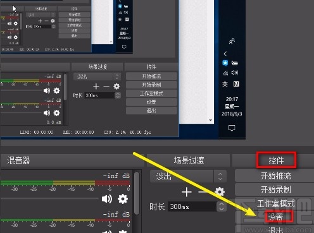This screenshot has height=233, width=314.
Task: Open the 20:17 clock and date
Action: [232, 106]
